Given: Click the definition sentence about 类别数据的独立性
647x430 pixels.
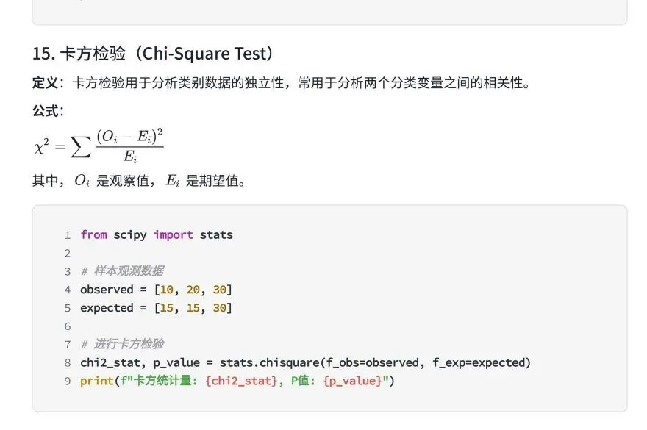Looking at the screenshot, I should click(309, 83).
